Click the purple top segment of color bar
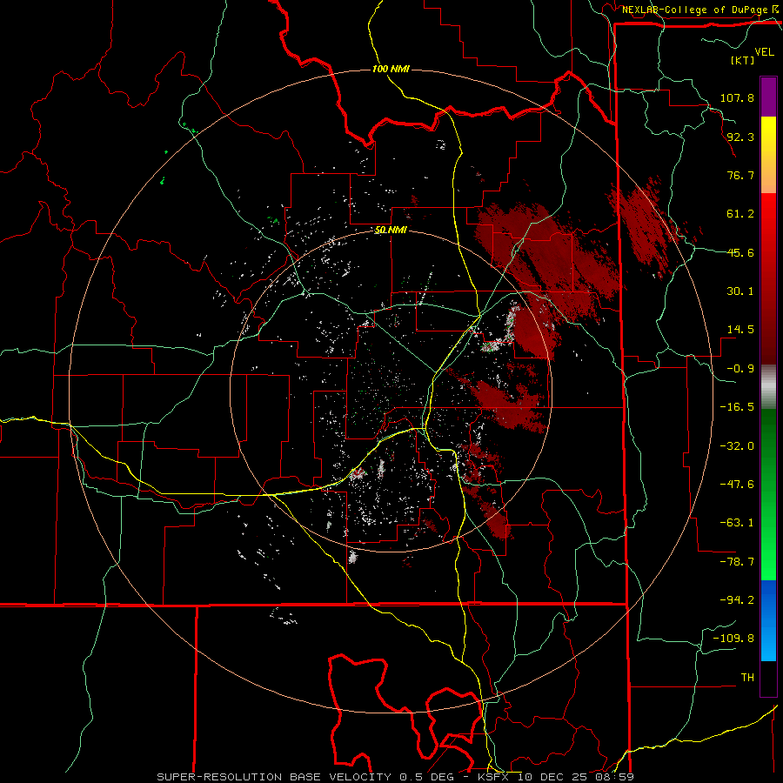 coord(768,97)
